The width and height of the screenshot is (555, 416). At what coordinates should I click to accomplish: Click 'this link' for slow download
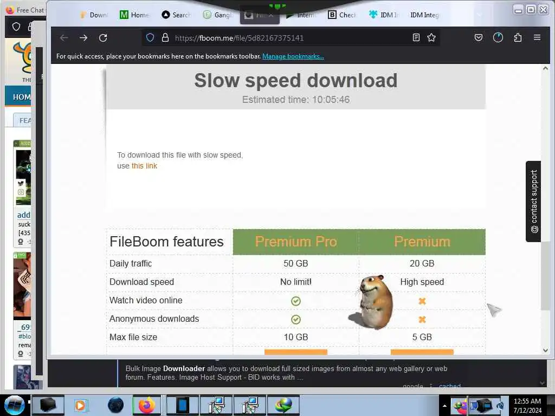[144, 166]
